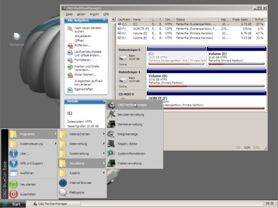The width and height of the screenshot is (278, 208).
Task: Click the Datenträger 0 disk icon
Action: 123,58
